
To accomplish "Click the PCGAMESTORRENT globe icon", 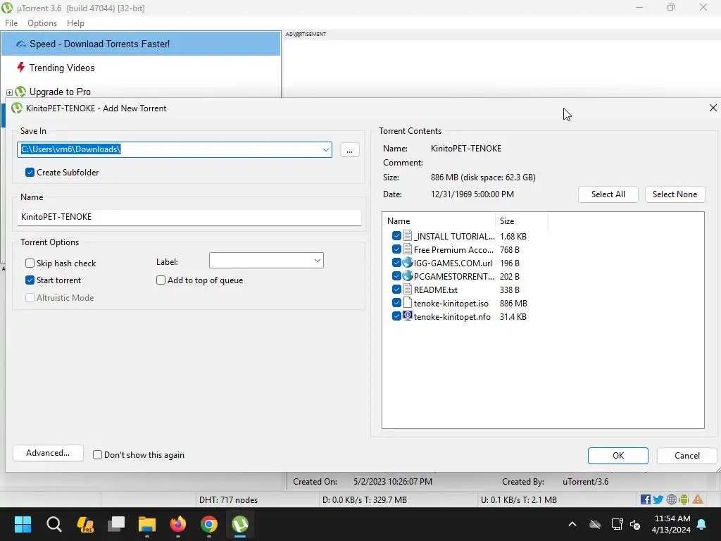I will point(408,276).
